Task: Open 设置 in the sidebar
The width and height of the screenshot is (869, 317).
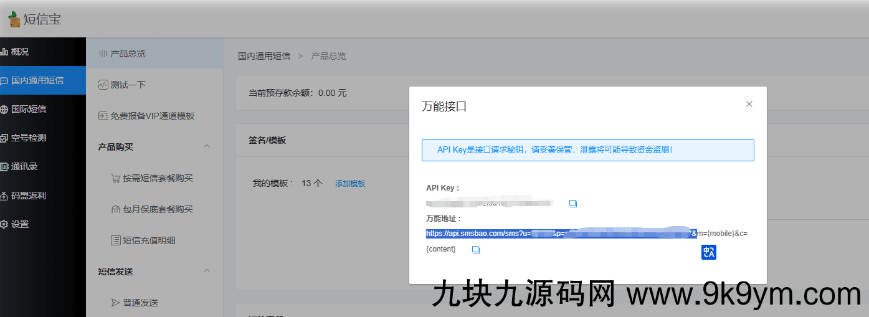Action: point(43,224)
